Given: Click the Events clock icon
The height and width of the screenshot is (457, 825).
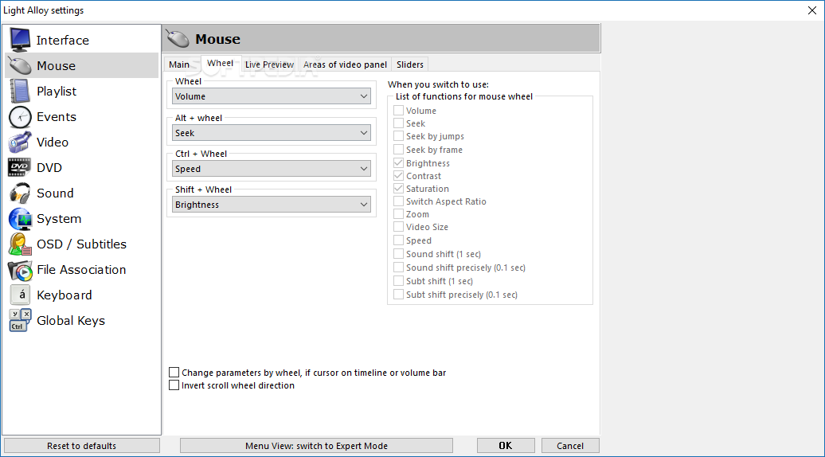Looking at the screenshot, I should click(x=20, y=117).
